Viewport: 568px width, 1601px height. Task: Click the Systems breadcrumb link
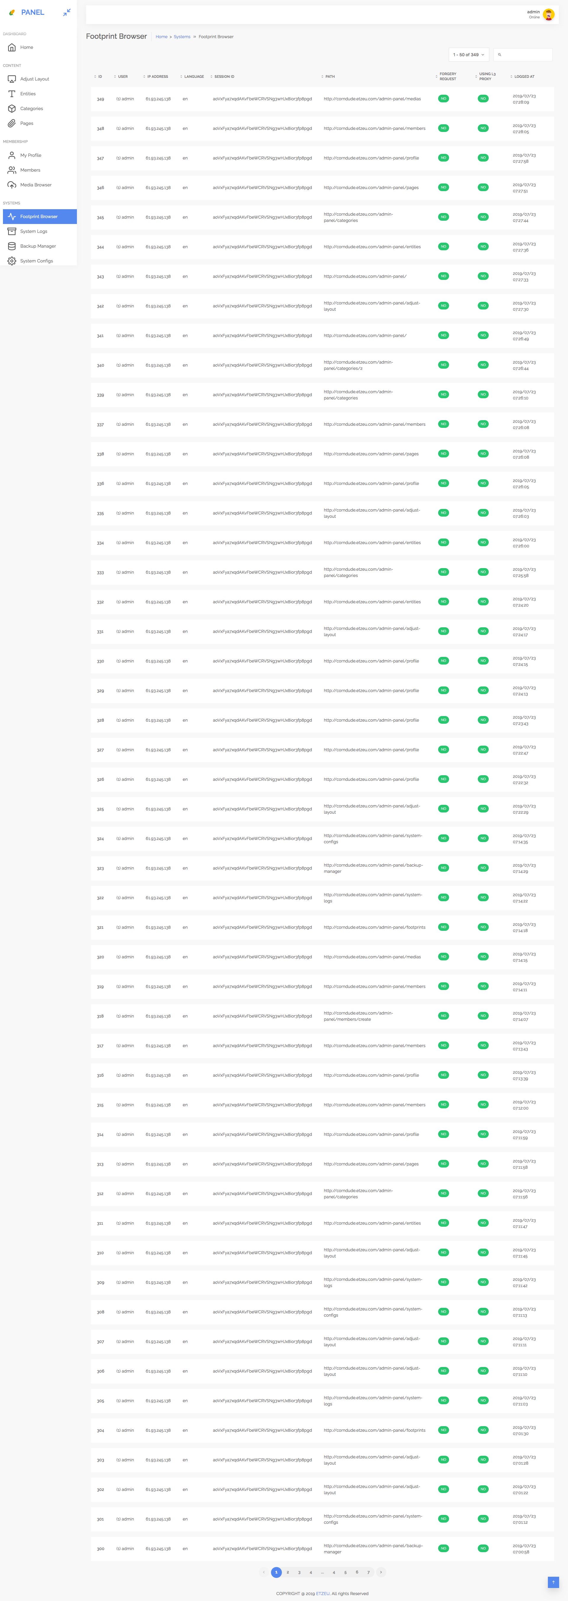click(182, 37)
